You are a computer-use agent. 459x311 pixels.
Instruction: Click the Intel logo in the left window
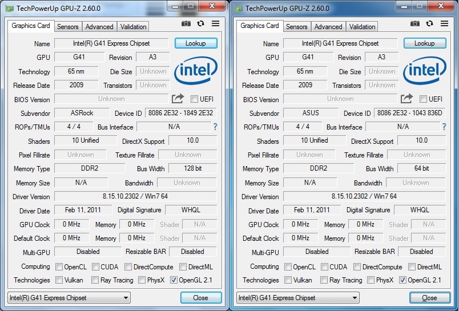click(x=196, y=71)
